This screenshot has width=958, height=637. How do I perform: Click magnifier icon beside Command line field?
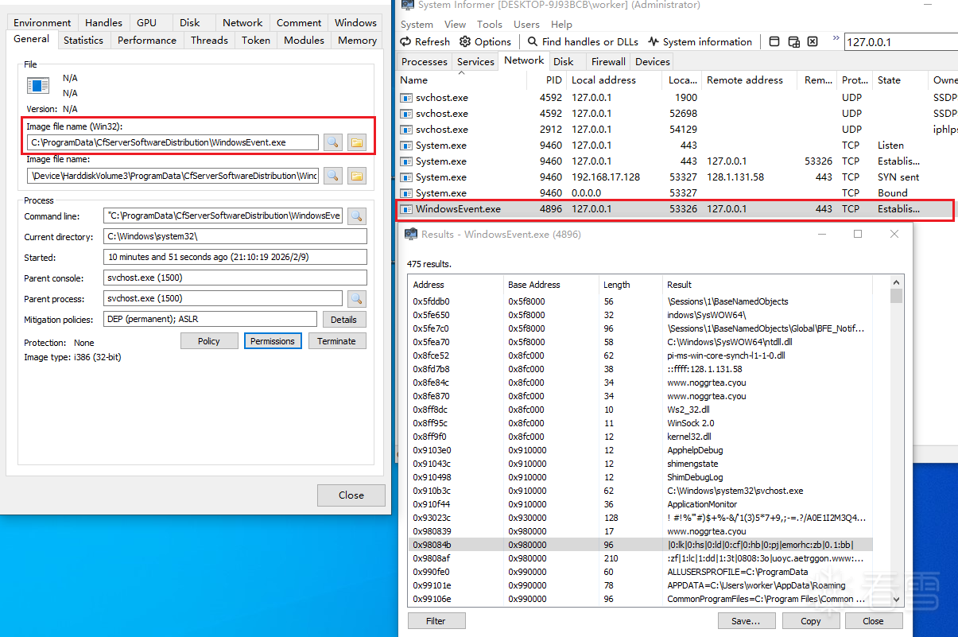click(357, 216)
